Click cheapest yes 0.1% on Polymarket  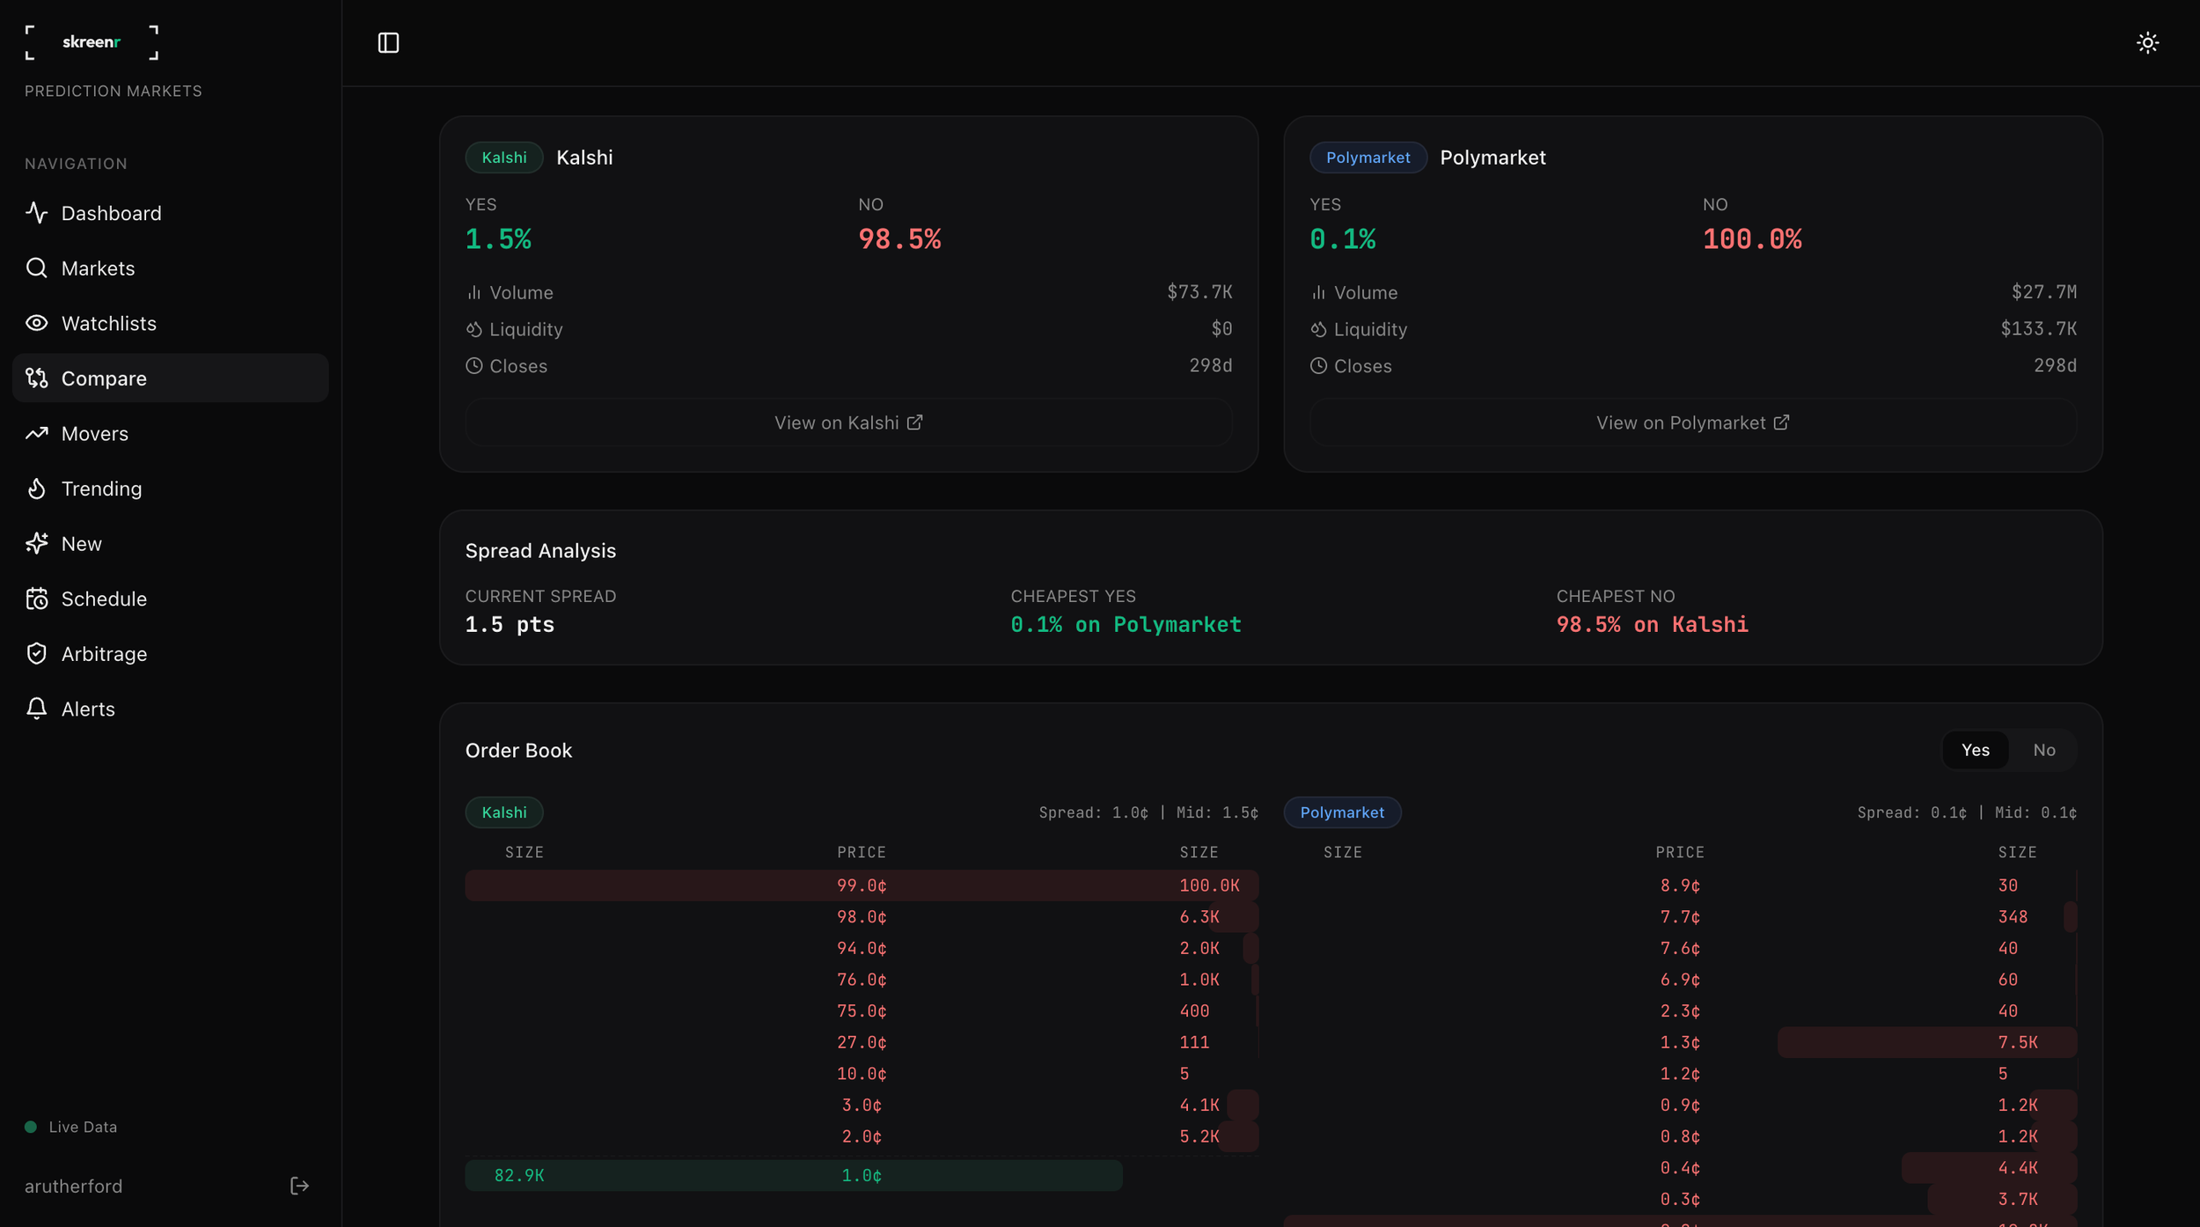pyautogui.click(x=1126, y=624)
